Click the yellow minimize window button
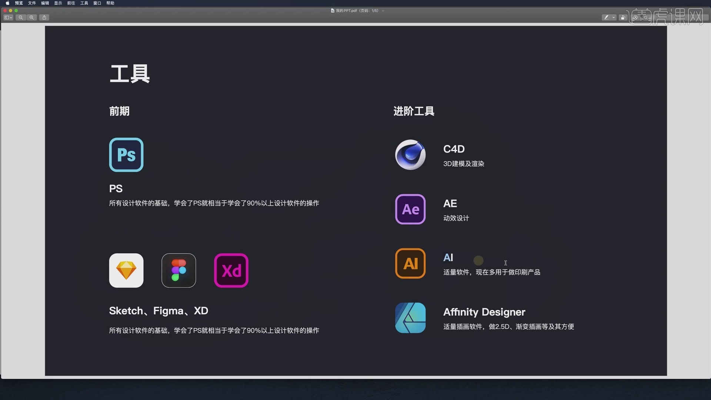The width and height of the screenshot is (711, 400). coord(10,10)
